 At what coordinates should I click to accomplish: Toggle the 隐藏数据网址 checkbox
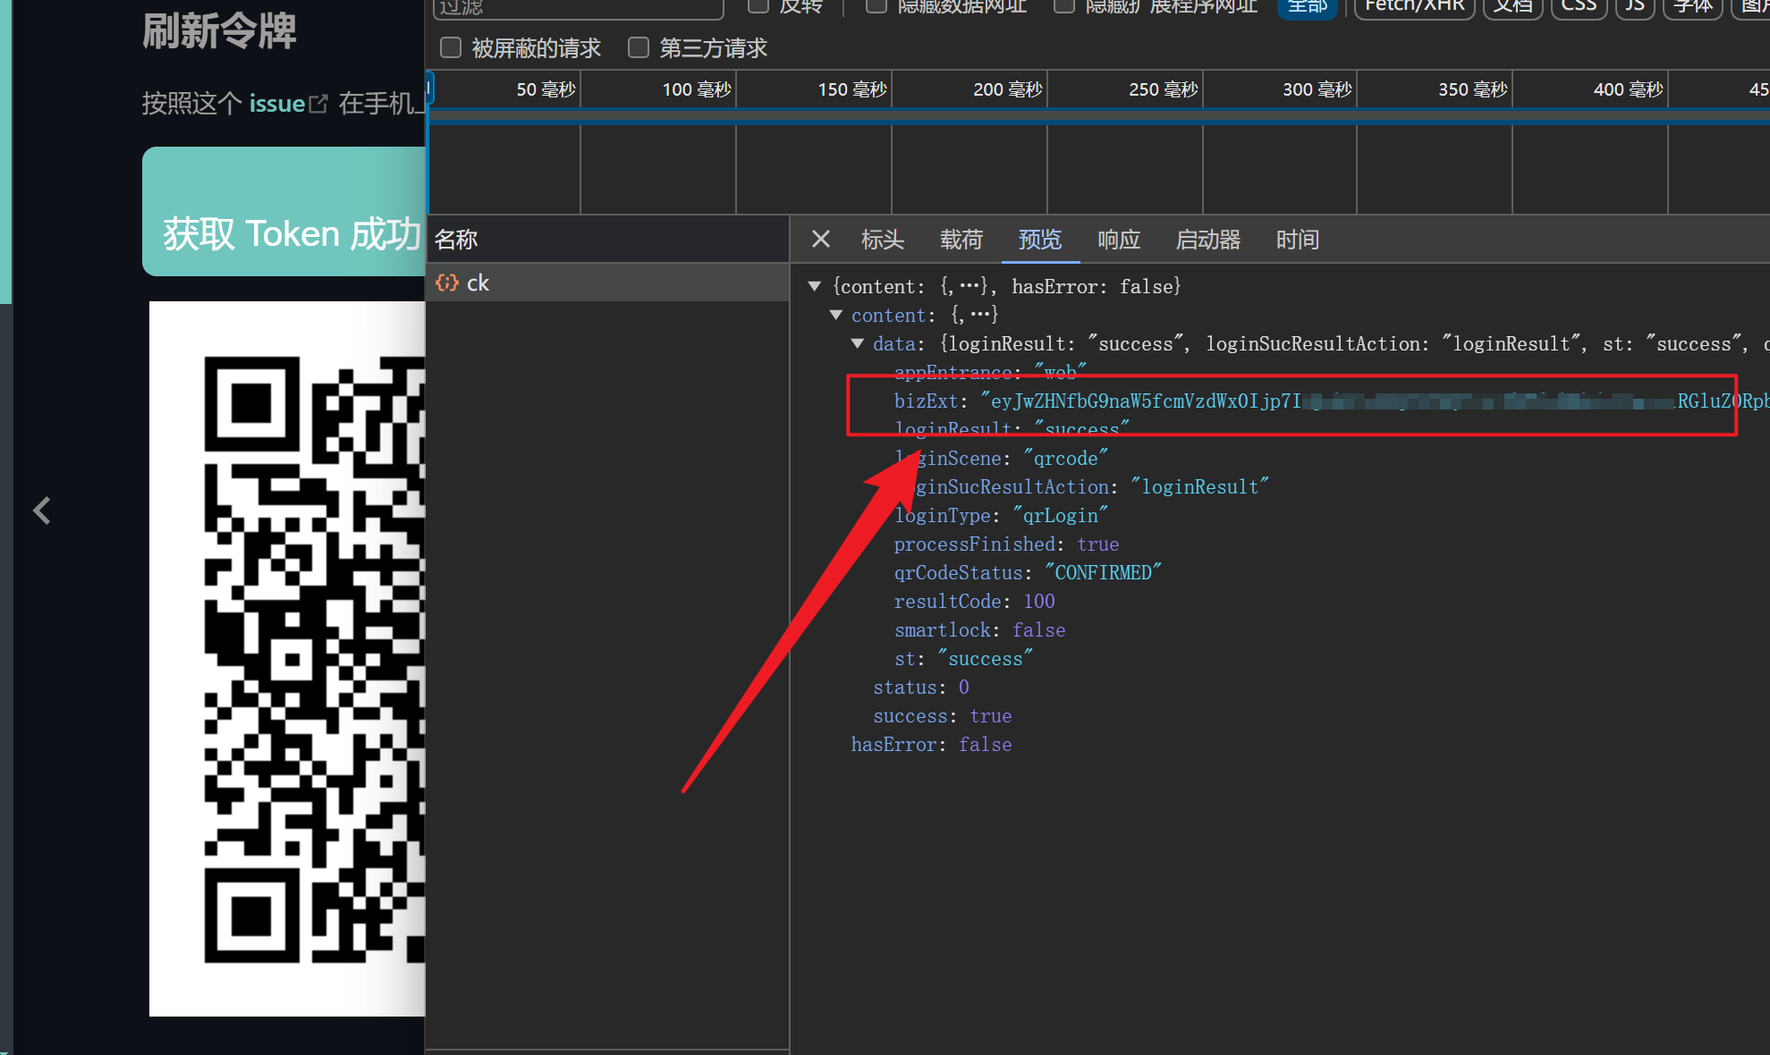pos(876,5)
